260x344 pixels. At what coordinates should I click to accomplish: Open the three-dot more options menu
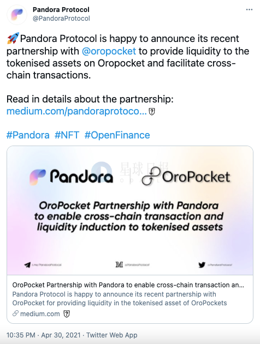pos(249,10)
